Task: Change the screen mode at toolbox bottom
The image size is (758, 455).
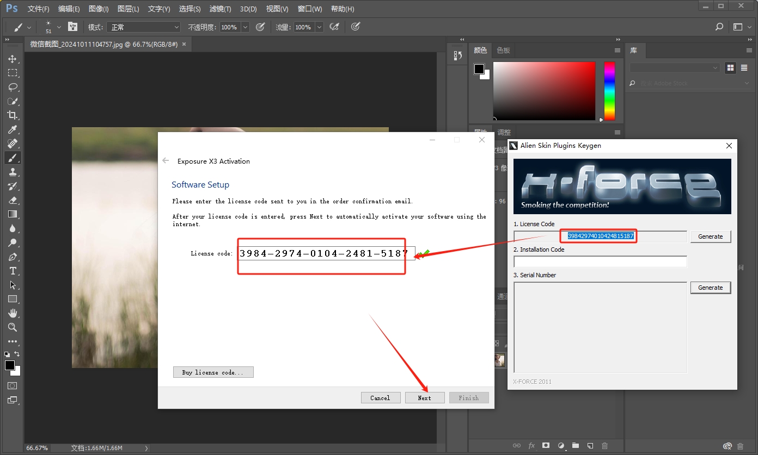Action: tap(12, 400)
